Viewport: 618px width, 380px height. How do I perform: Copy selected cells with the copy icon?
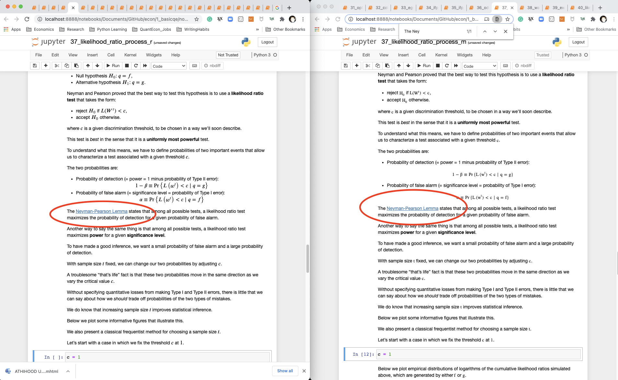pos(67,65)
